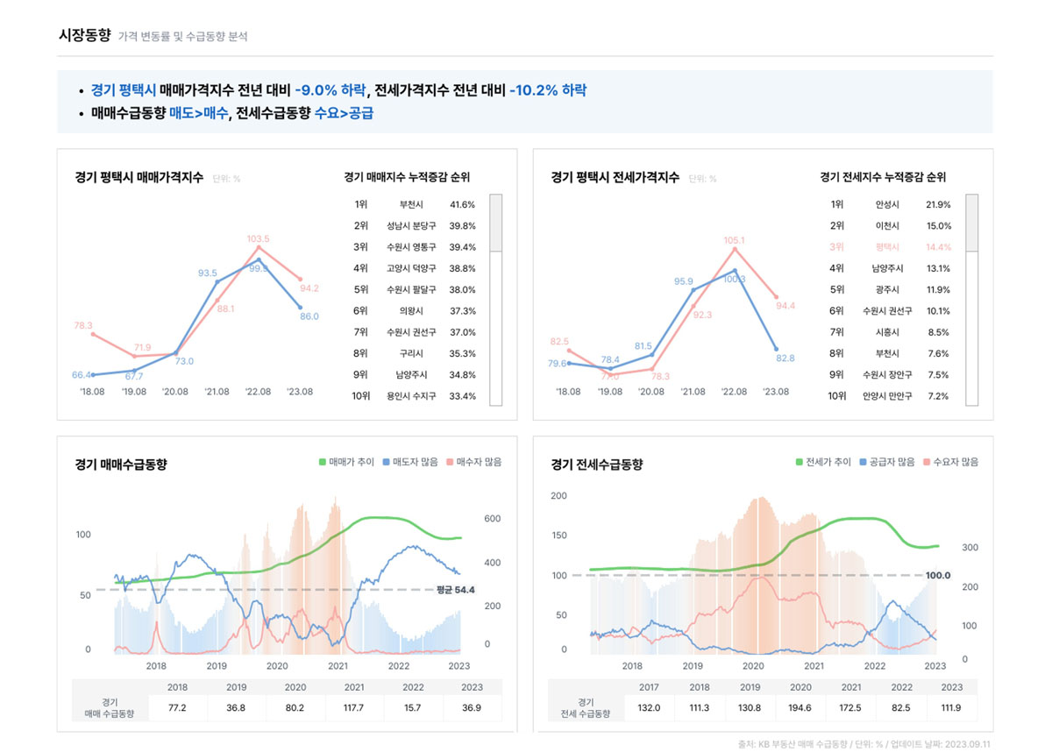Select the 1위 부천시 41.6% ranking row
This screenshot has height=752, width=1052.
pos(415,204)
